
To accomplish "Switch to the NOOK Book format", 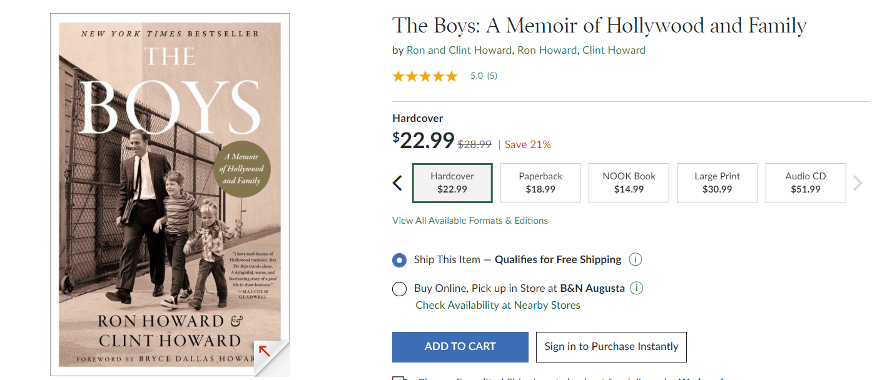I will tap(629, 182).
